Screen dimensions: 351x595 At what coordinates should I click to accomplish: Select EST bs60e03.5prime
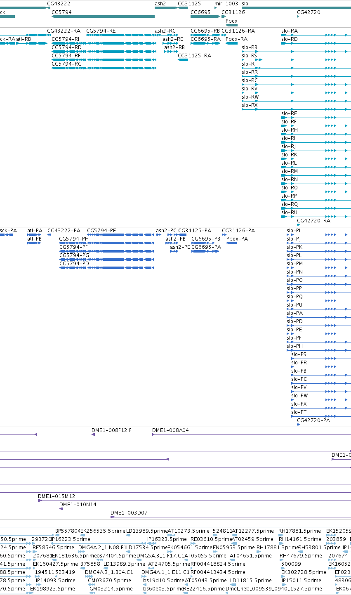[x=163, y=589]
